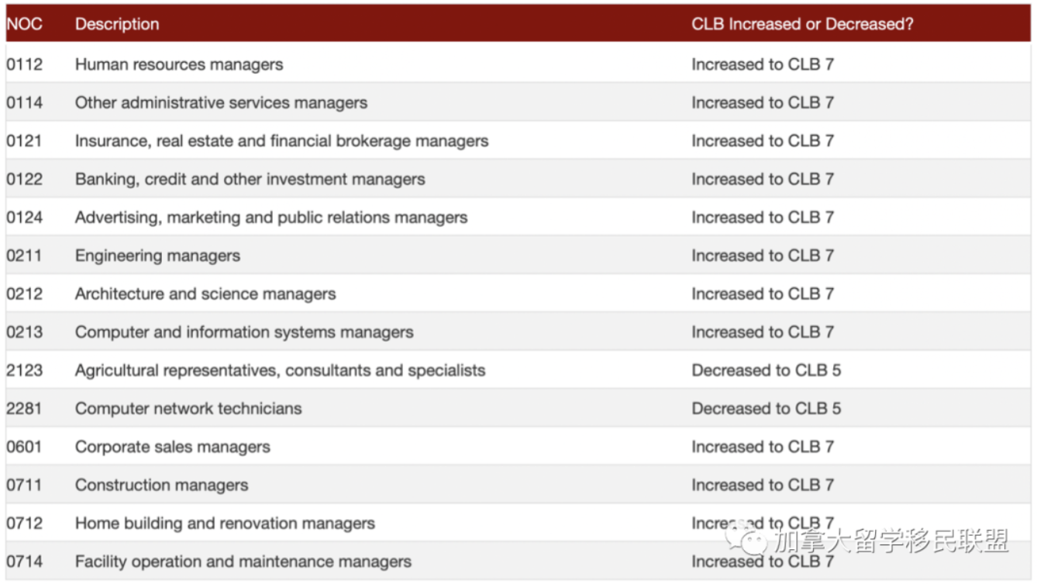Click the NOC column header
This screenshot has height=584, width=1037.
point(24,24)
